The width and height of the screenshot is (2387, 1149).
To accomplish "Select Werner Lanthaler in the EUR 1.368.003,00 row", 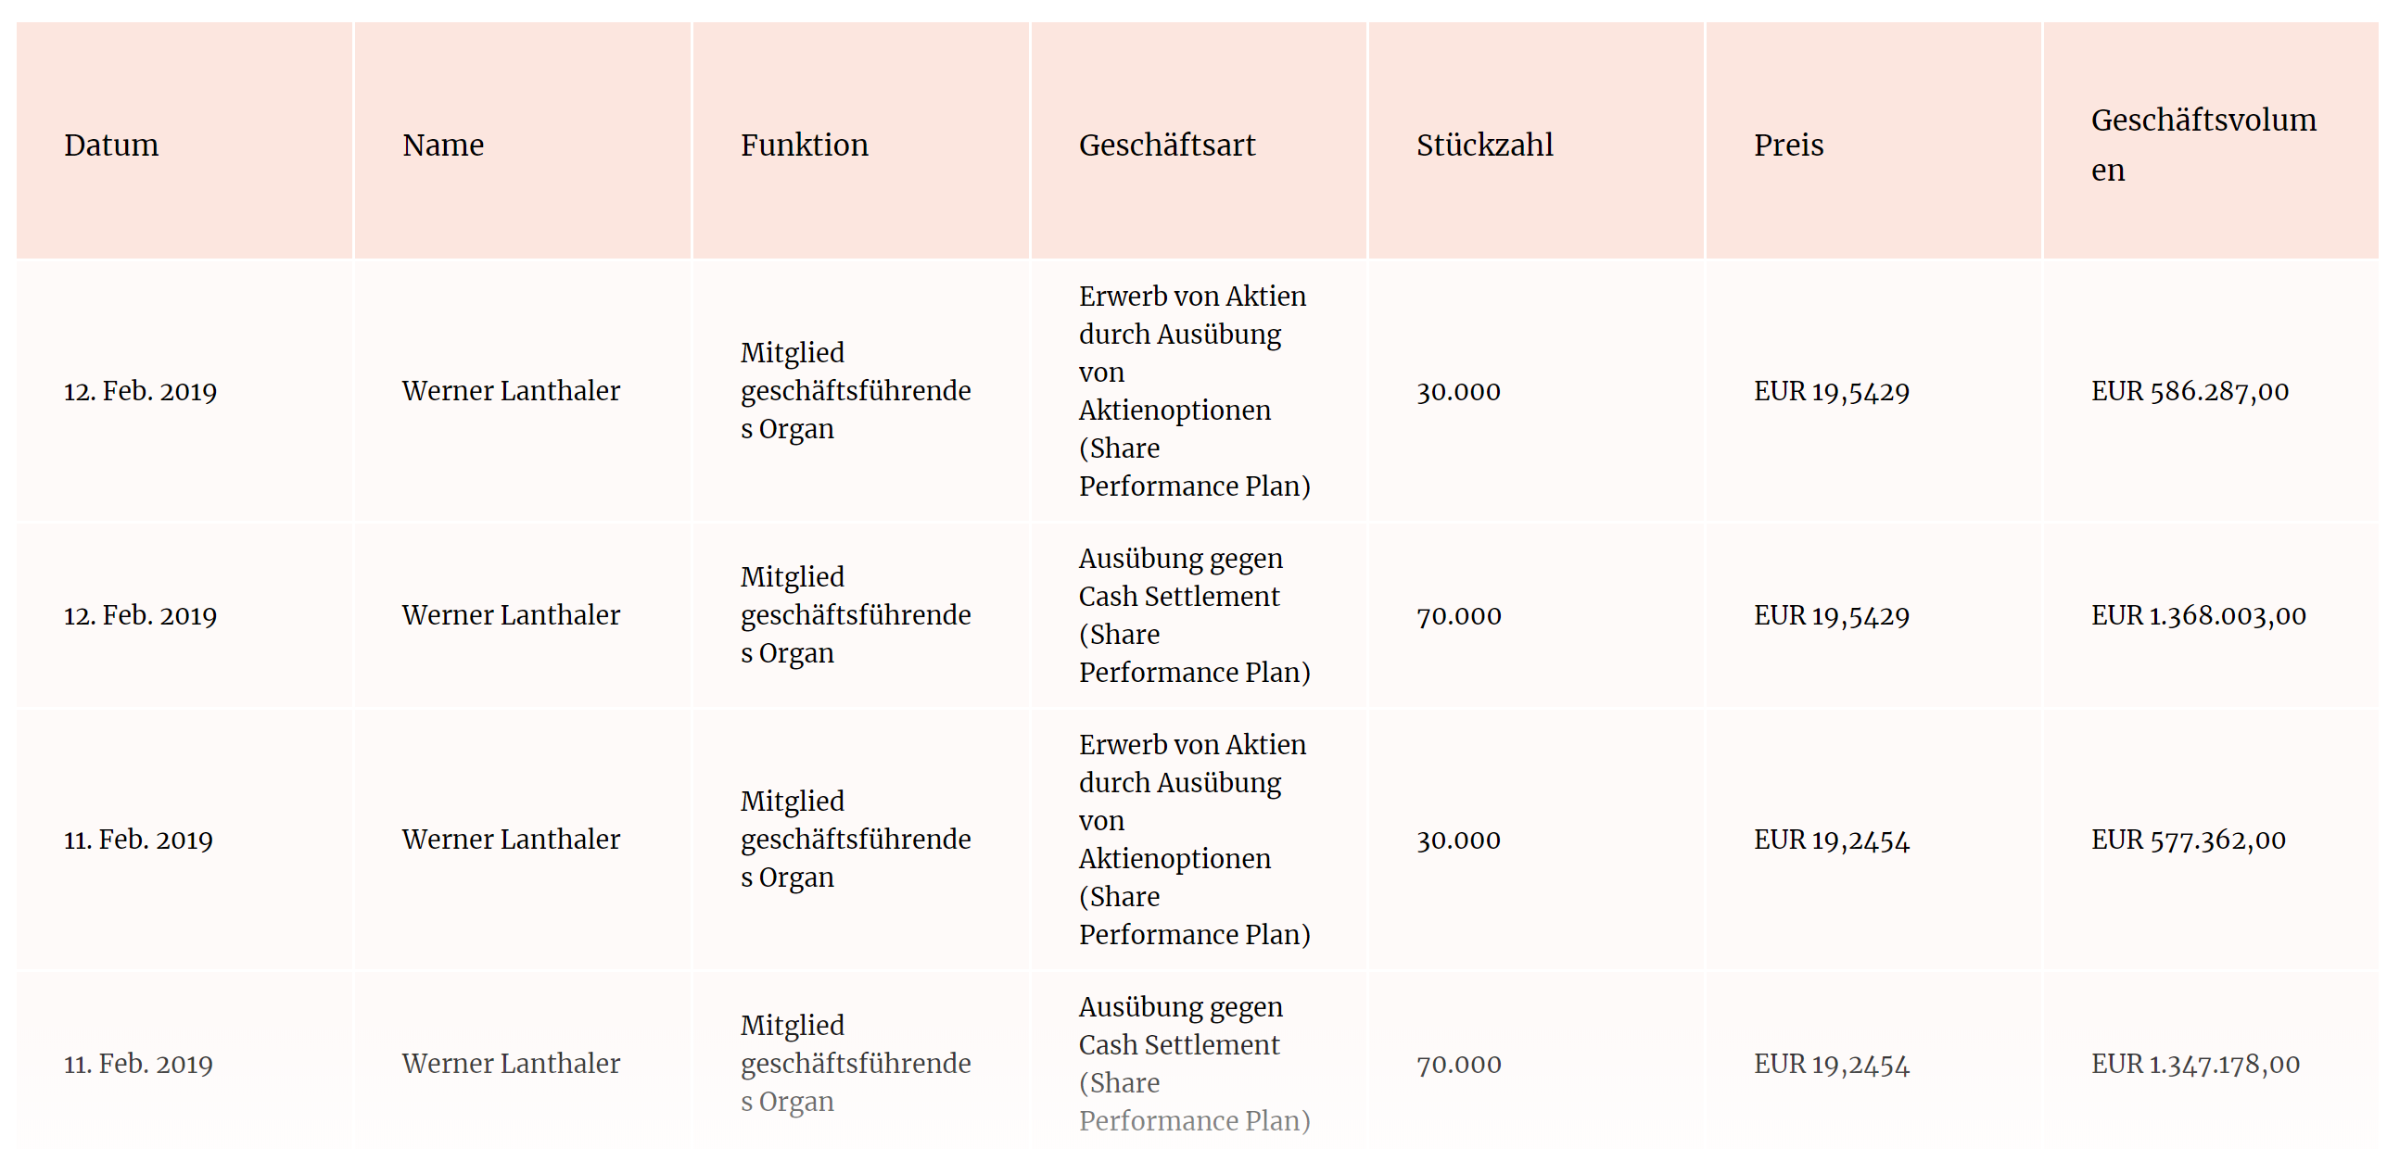I will [x=511, y=615].
